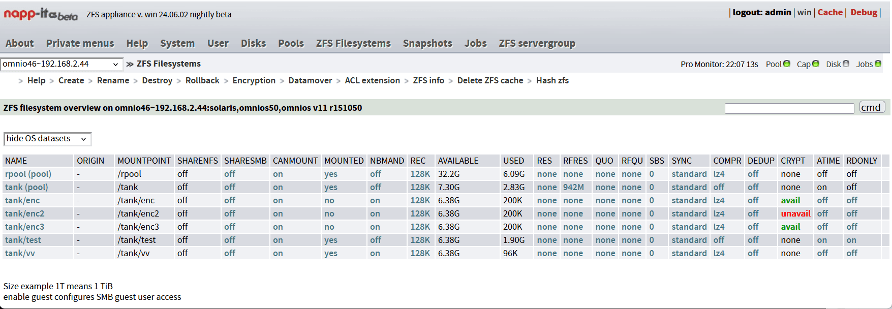Screen dimensions: 892x309
Task: Click the Datamover submenu link
Action: 310,80
